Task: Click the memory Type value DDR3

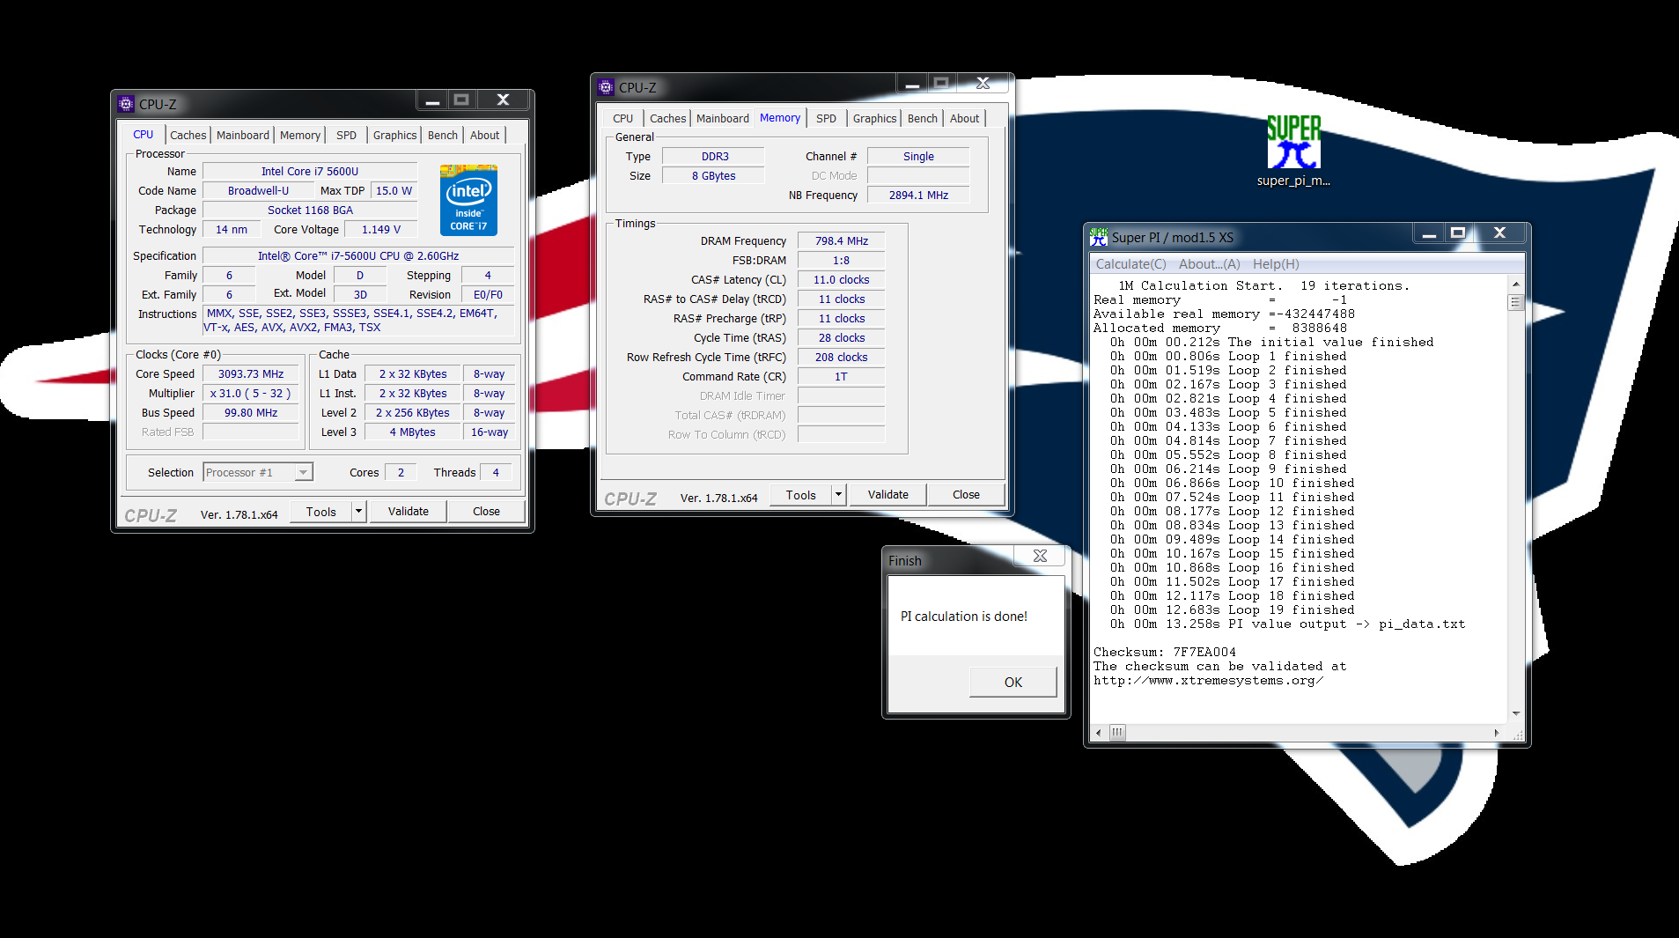Action: (715, 157)
